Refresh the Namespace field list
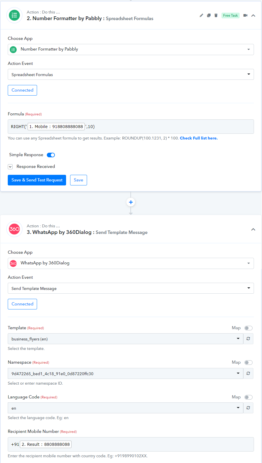The image size is (262, 463). pos(248,373)
